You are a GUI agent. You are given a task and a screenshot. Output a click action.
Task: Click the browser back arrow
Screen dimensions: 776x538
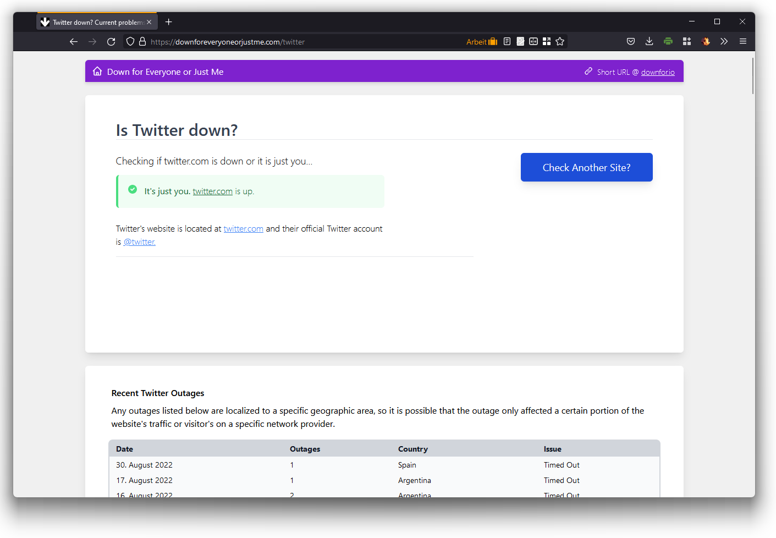74,42
